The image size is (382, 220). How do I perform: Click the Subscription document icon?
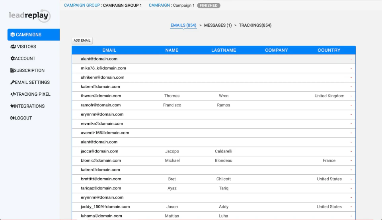pyautogui.click(x=12, y=70)
